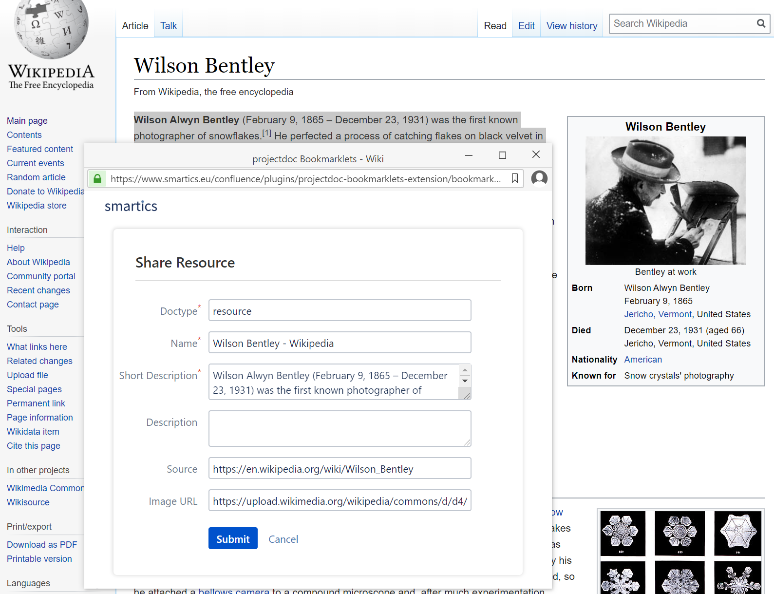The width and height of the screenshot is (774, 594).
Task: Click the Image URL input field
Action: click(x=340, y=500)
